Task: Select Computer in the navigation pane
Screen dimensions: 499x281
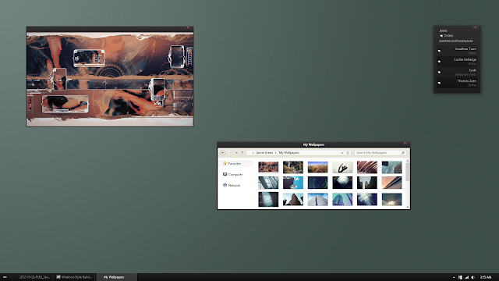Action: point(235,175)
